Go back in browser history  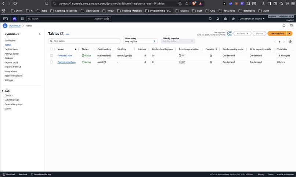point(3,3)
